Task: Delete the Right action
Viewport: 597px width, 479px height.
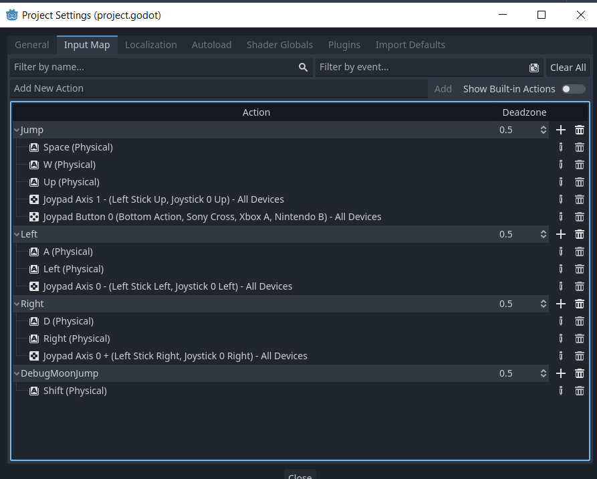Action: click(580, 304)
